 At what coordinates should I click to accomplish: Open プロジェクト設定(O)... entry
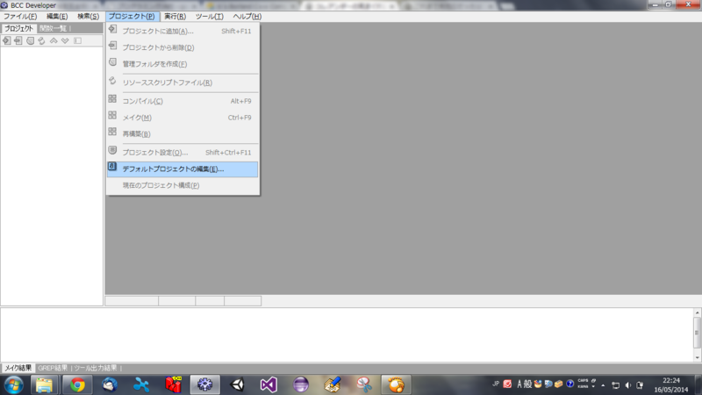coord(183,153)
